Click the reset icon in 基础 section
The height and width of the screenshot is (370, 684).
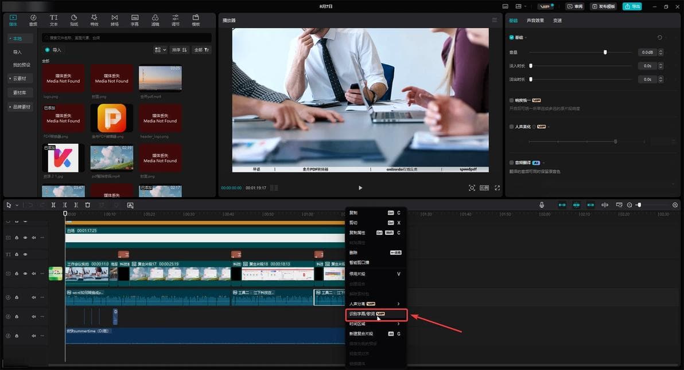(659, 37)
